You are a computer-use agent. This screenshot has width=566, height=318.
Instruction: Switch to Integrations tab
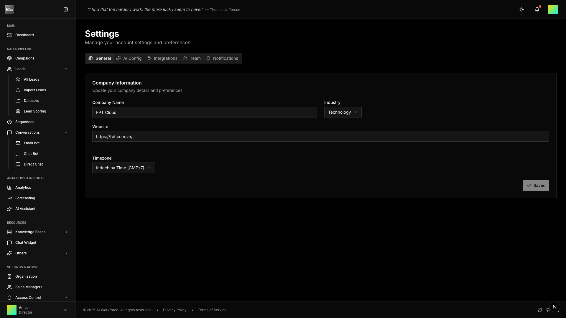tap(162, 58)
